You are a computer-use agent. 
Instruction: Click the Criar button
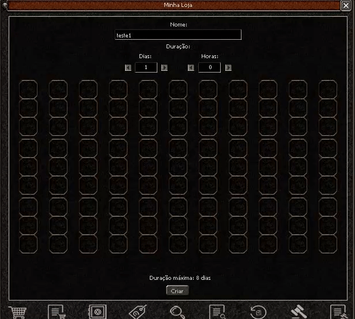click(x=177, y=291)
